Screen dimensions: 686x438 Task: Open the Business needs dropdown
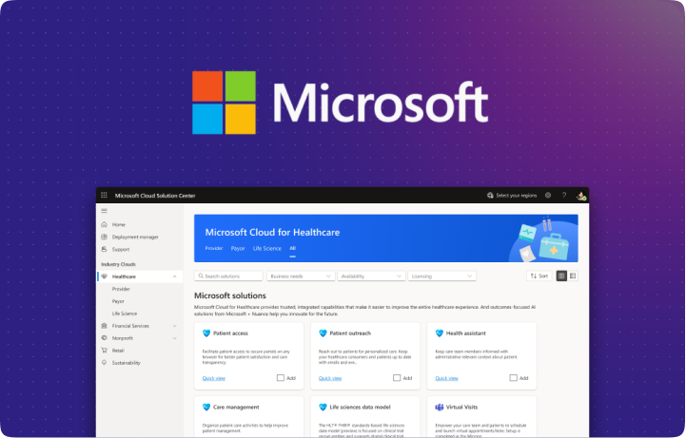click(301, 276)
